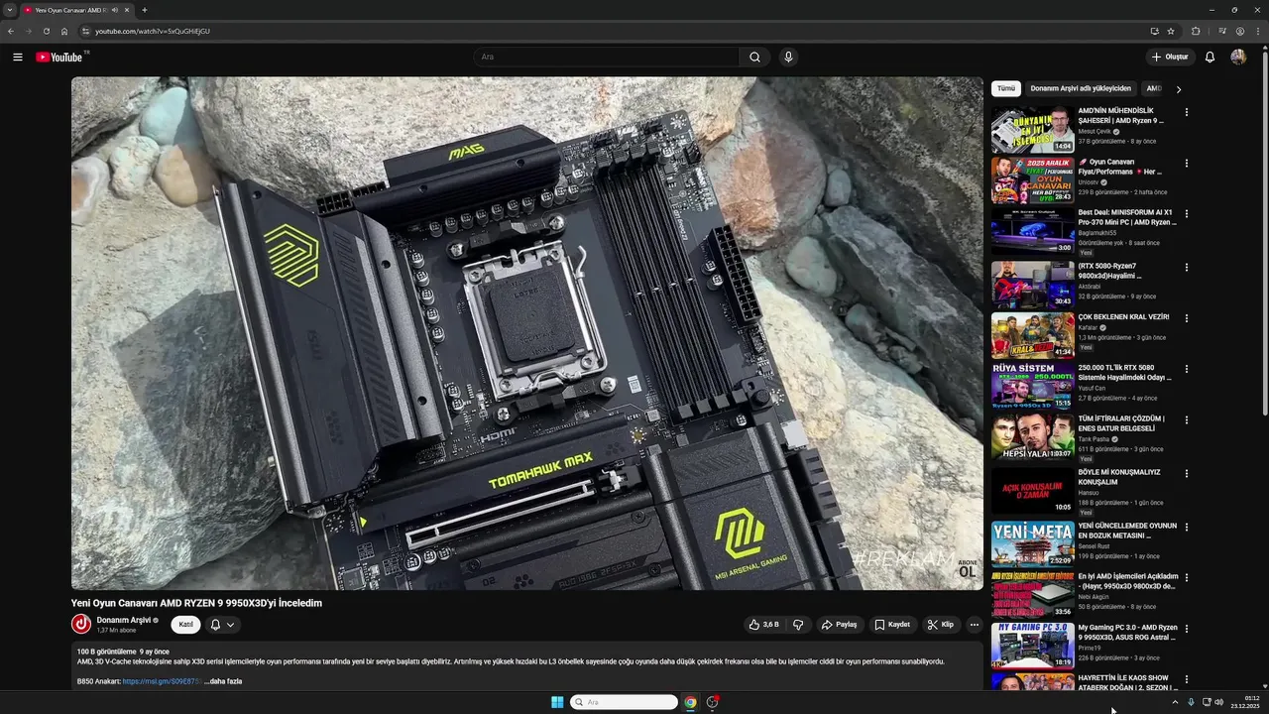Open the app icon beside Chrome in the taskbar
1269x714 pixels.
click(712, 702)
